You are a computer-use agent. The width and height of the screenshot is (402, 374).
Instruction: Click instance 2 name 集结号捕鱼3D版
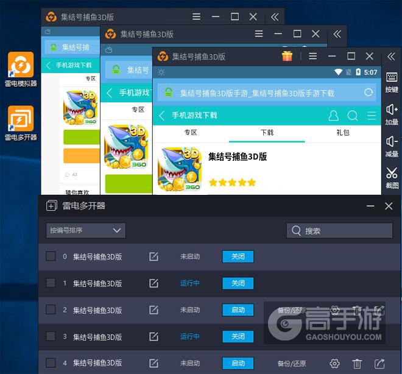pyautogui.click(x=97, y=310)
